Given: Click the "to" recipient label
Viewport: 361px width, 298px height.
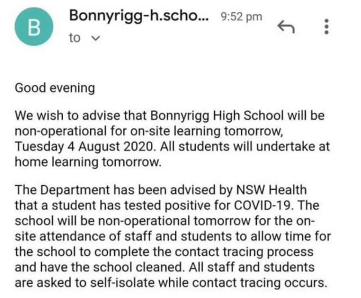Looking at the screenshot, I should pyautogui.click(x=74, y=38).
